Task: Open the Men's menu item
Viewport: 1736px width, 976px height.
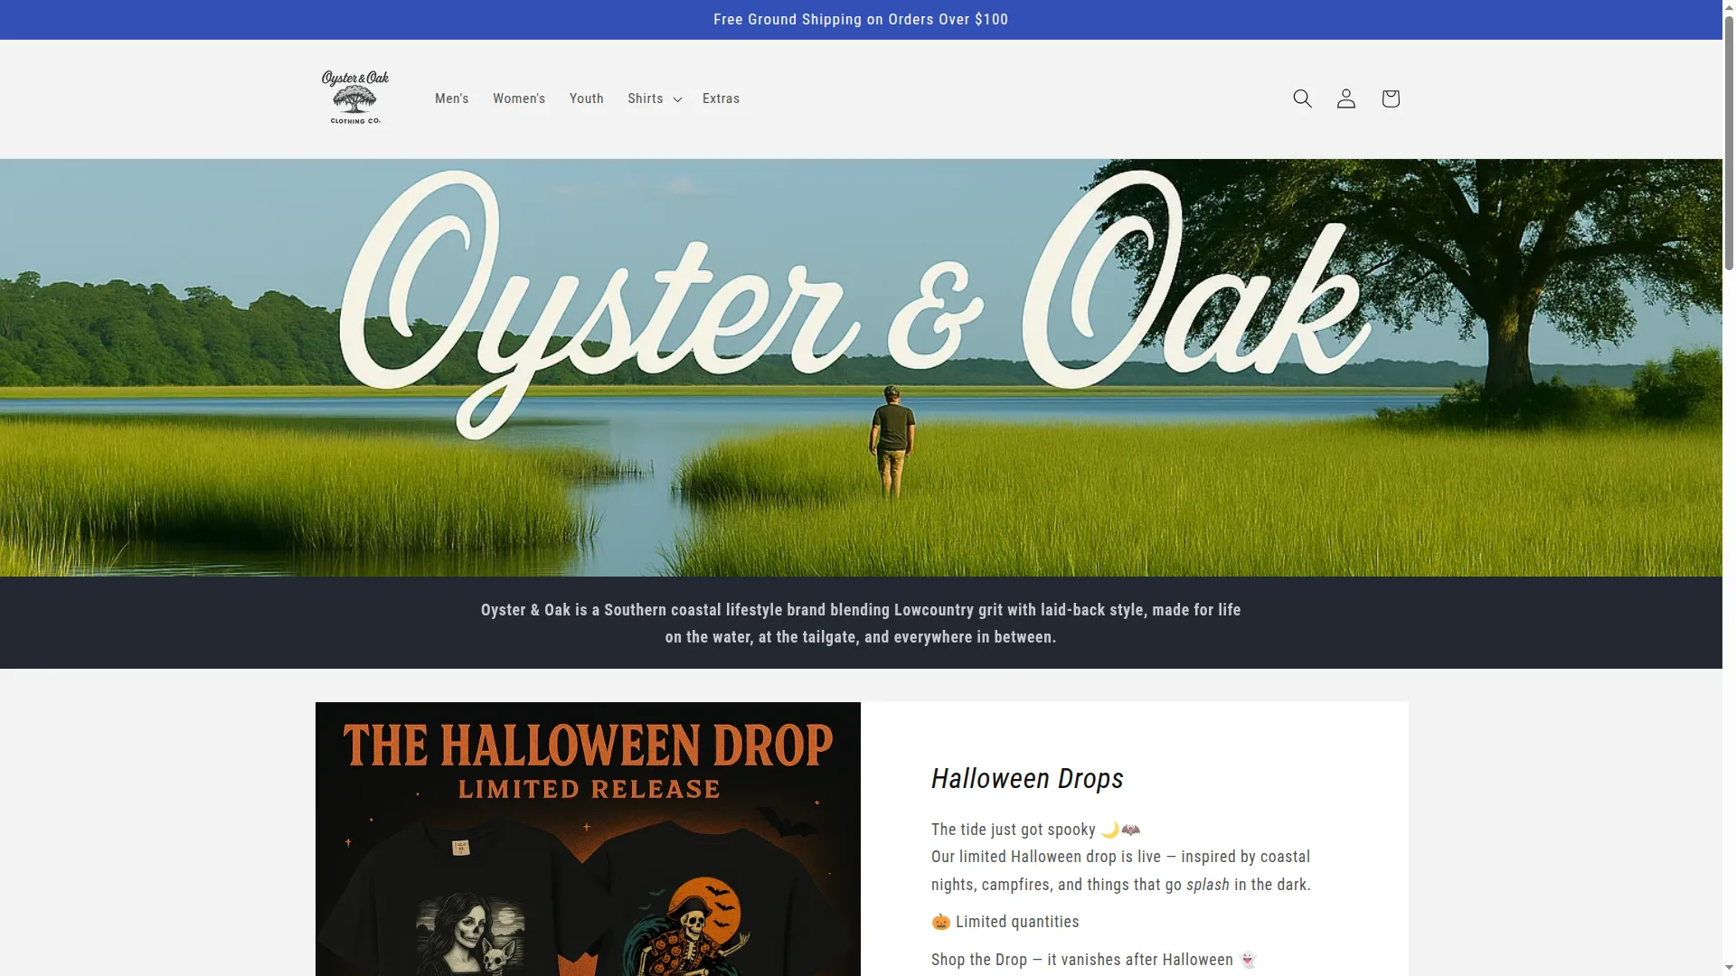Action: click(x=451, y=99)
